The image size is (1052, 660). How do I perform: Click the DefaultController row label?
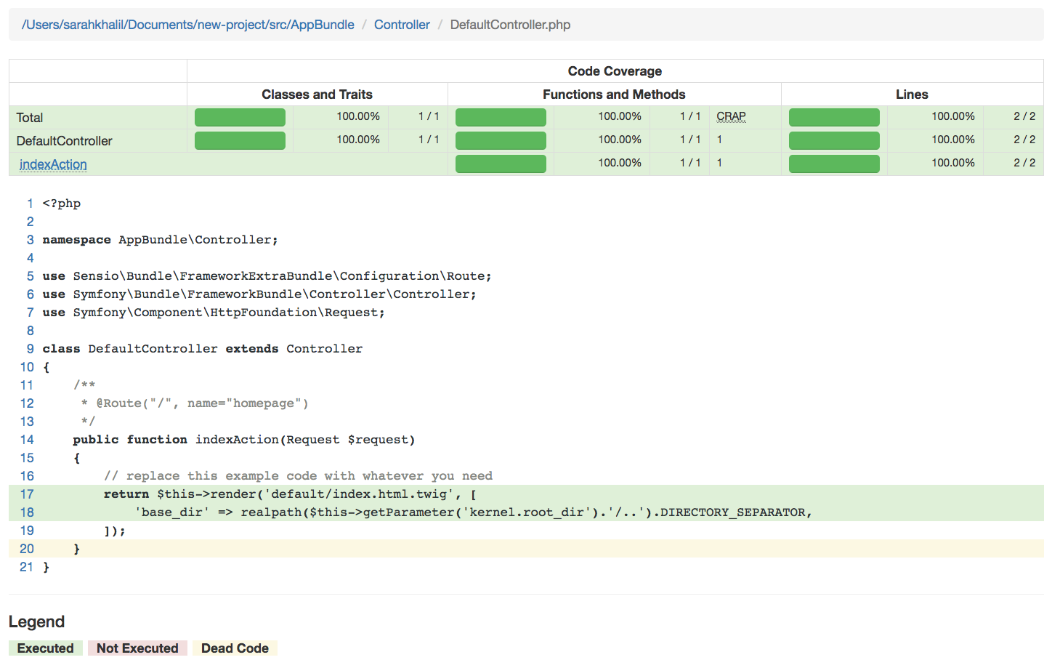coord(65,141)
